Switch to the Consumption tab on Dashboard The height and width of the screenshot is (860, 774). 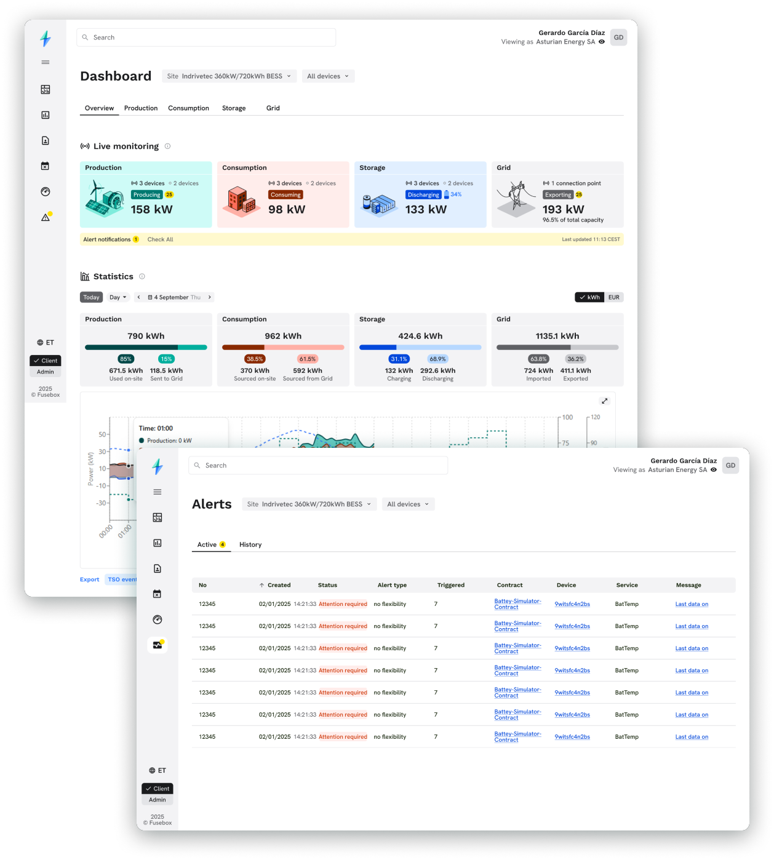[x=188, y=108]
